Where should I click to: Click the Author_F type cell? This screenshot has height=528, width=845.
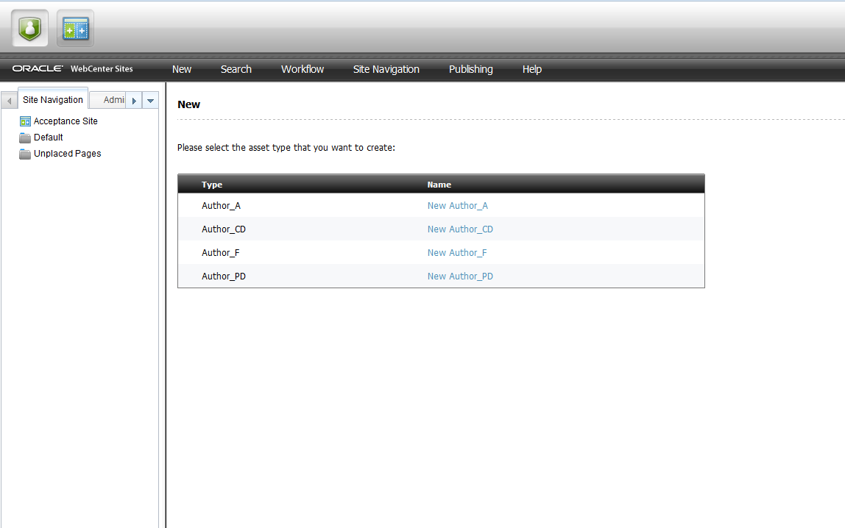220,253
